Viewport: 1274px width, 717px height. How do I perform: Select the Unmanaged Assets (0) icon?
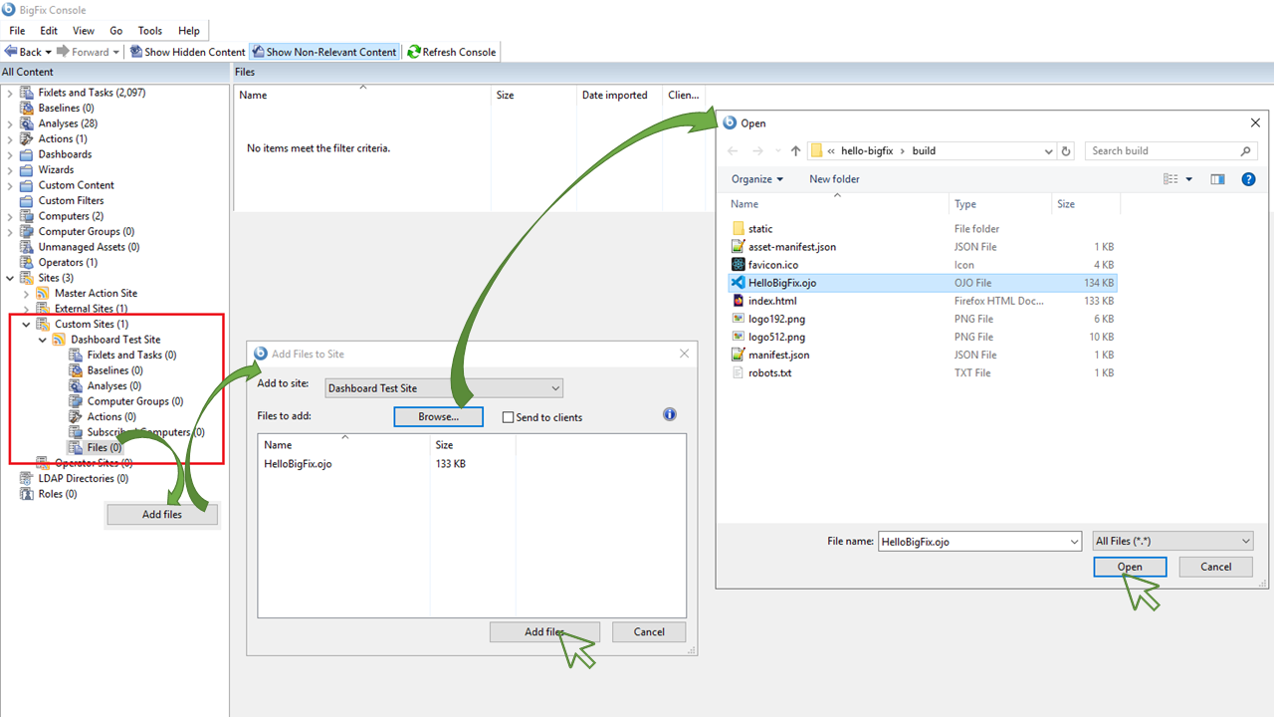point(27,247)
